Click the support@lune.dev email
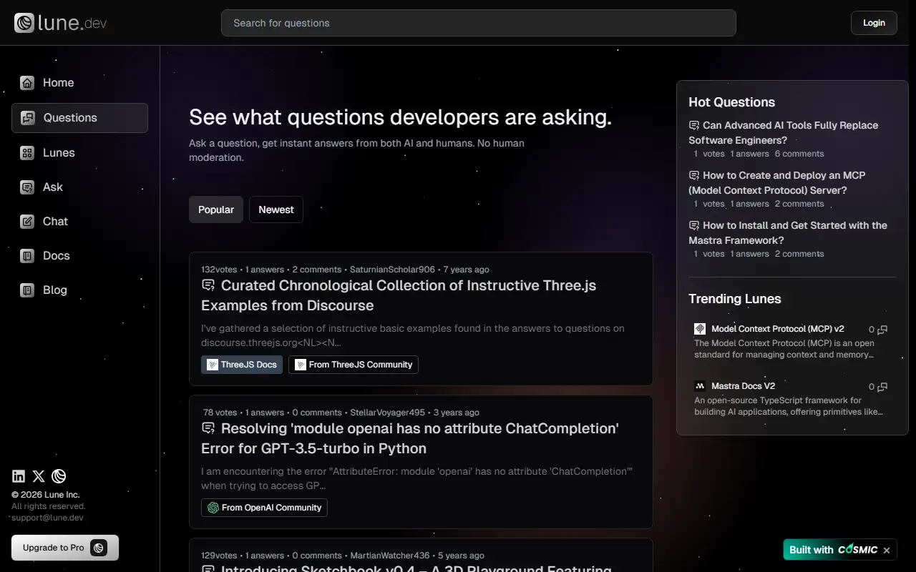Screen dimensions: 916x572 pos(47,518)
